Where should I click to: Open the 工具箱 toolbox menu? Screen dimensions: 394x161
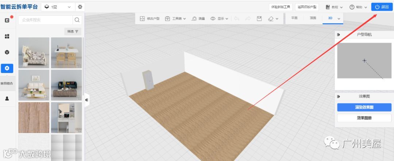click(x=175, y=19)
